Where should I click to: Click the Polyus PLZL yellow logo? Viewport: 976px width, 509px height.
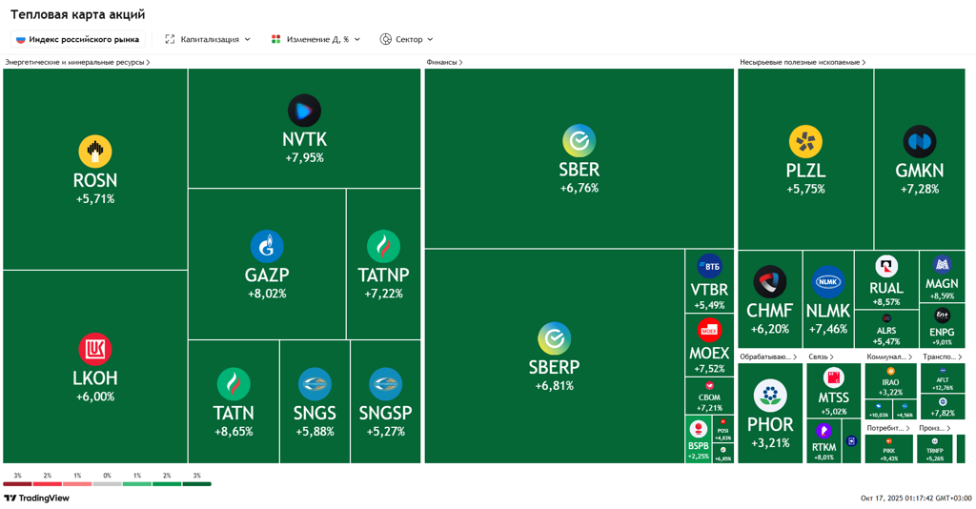coord(805,142)
